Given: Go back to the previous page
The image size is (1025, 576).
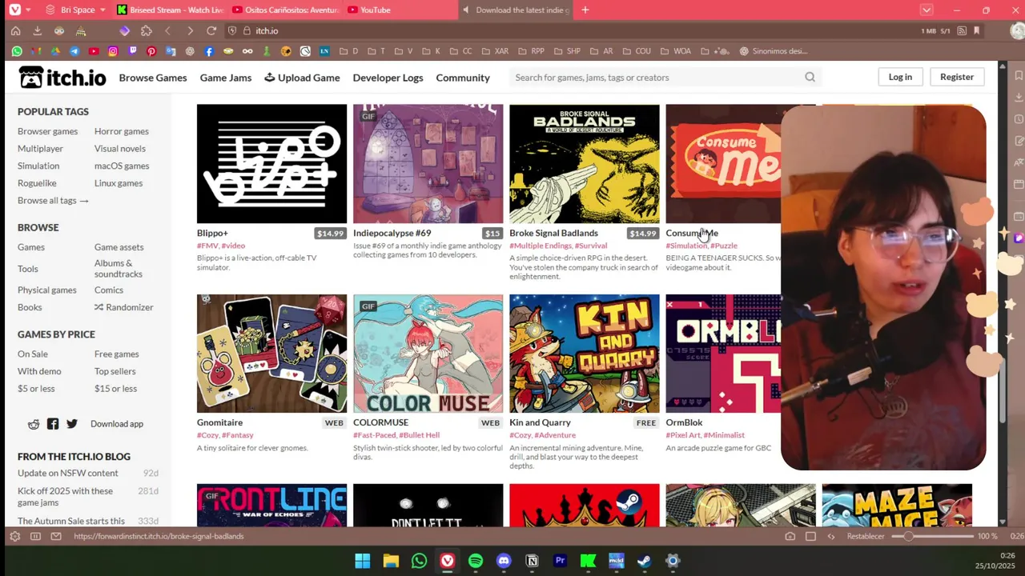Looking at the screenshot, I should click(x=167, y=30).
